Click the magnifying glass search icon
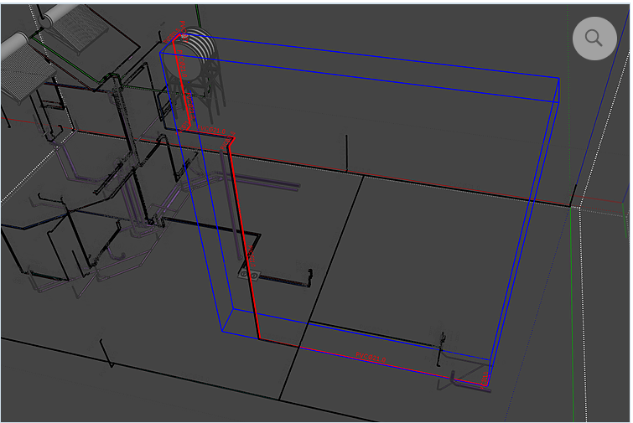Viewport: 633px width, 423px height. tap(594, 38)
